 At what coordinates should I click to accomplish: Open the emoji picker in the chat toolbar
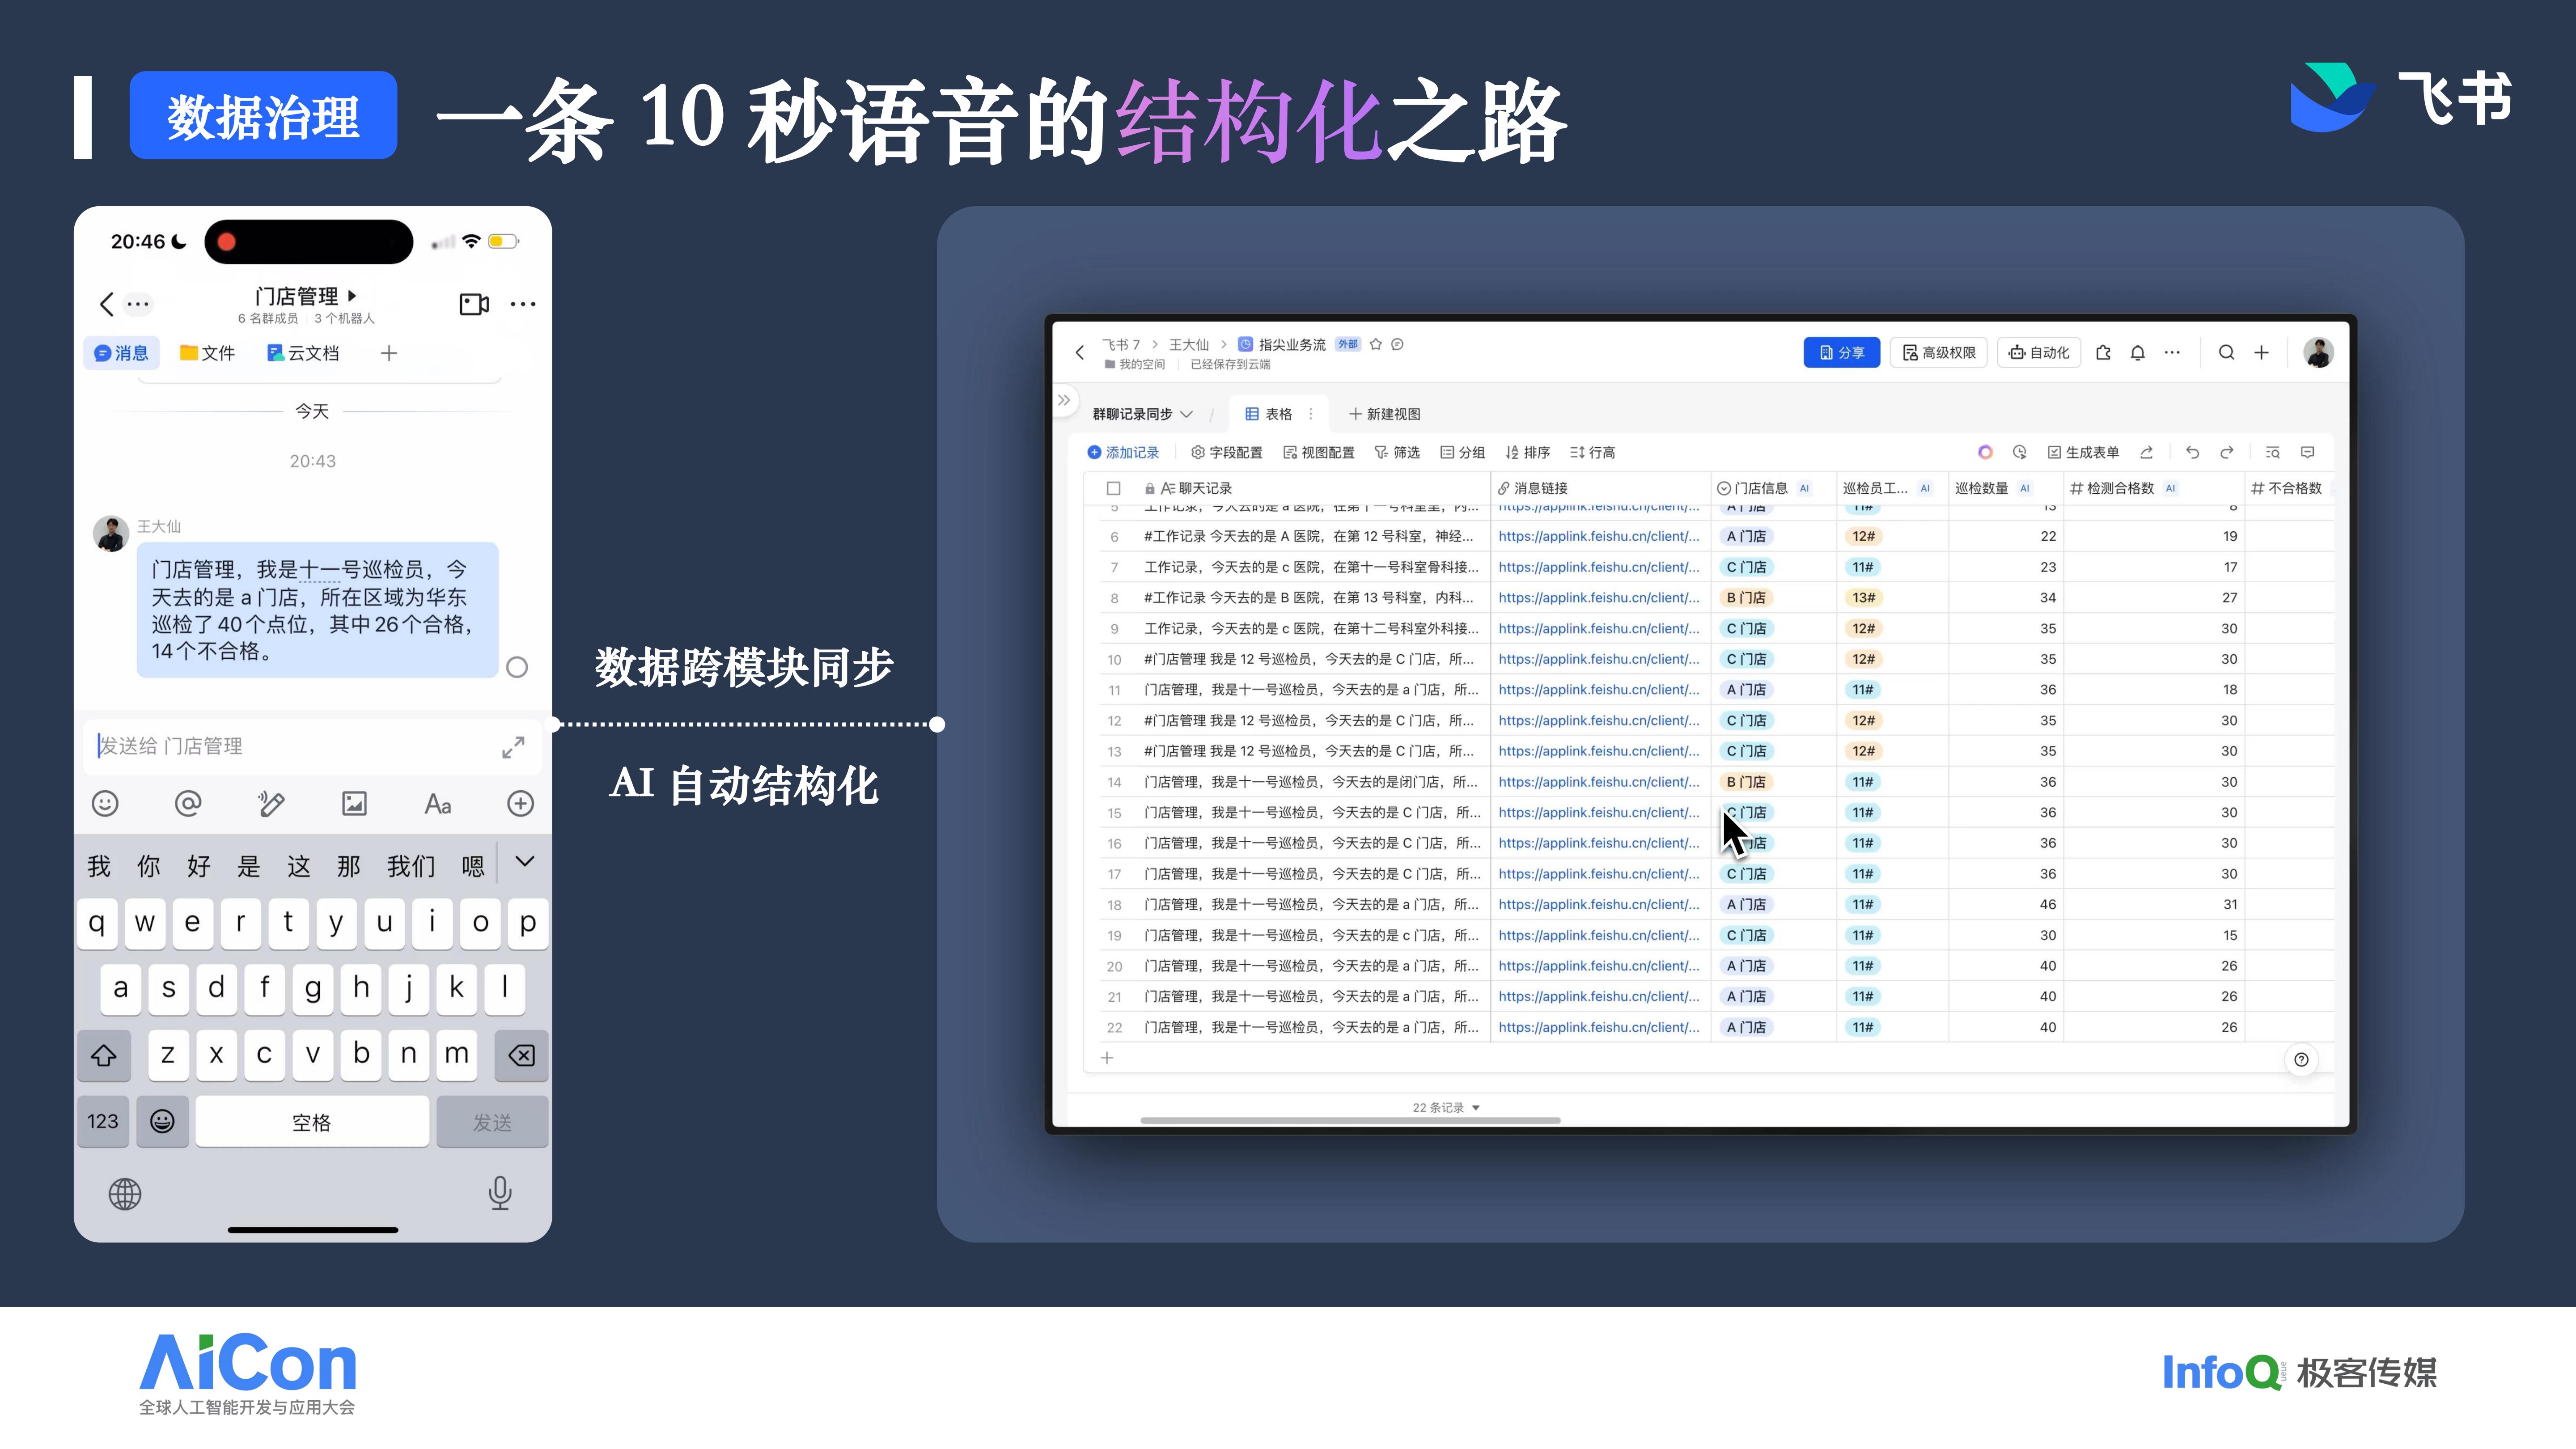[105, 803]
